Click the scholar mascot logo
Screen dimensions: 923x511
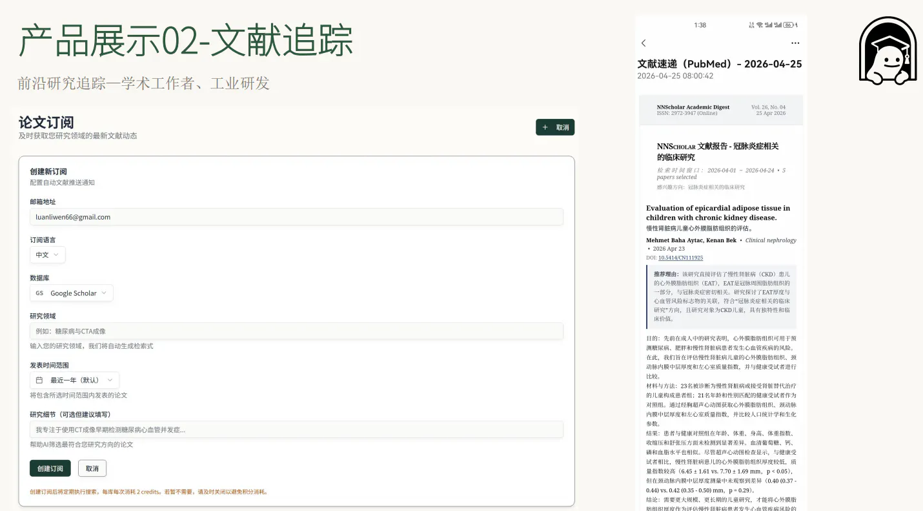point(888,51)
